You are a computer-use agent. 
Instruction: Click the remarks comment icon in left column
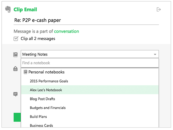coord(16,94)
